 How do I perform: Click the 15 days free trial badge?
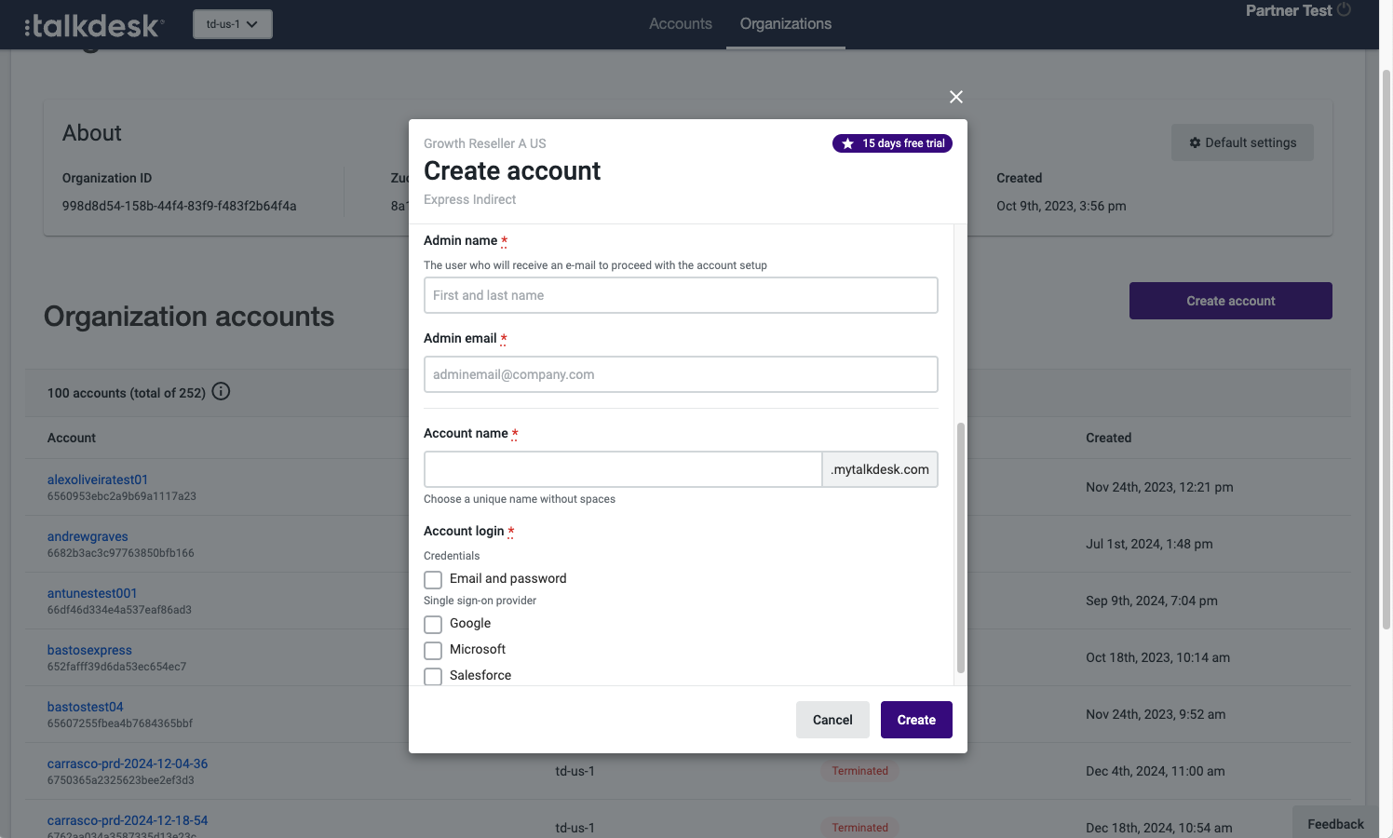892,143
